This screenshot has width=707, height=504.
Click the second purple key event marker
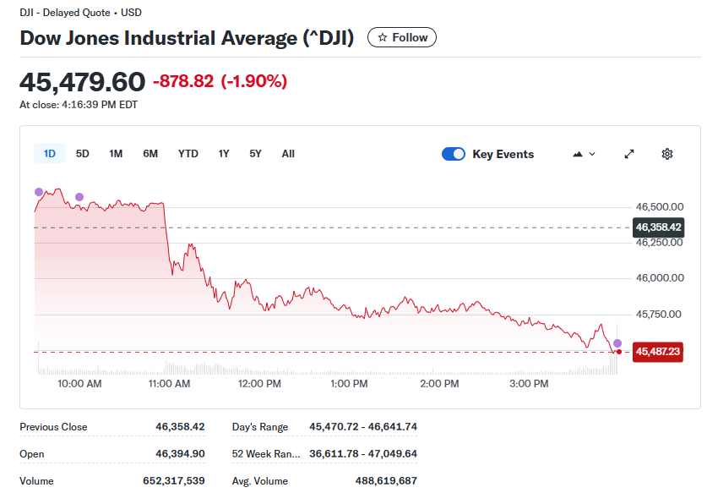pos(79,197)
